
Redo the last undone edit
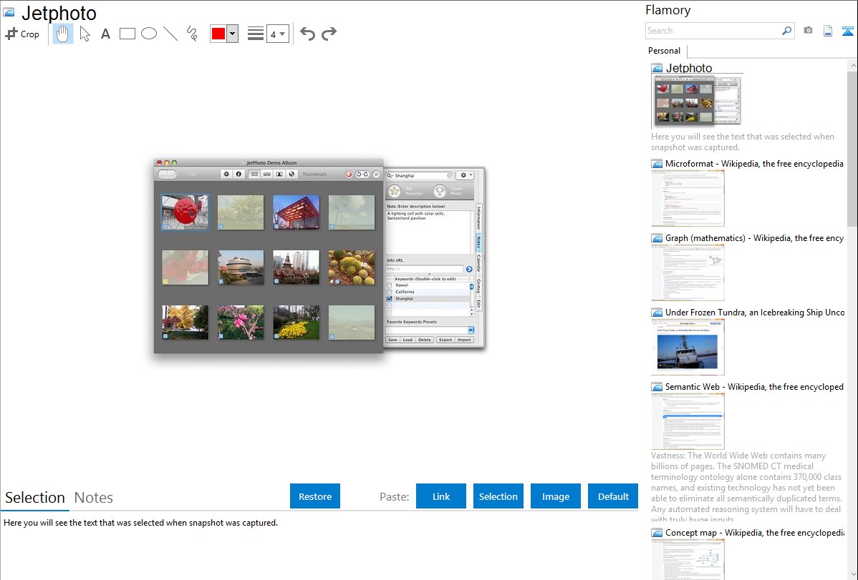[x=329, y=34]
